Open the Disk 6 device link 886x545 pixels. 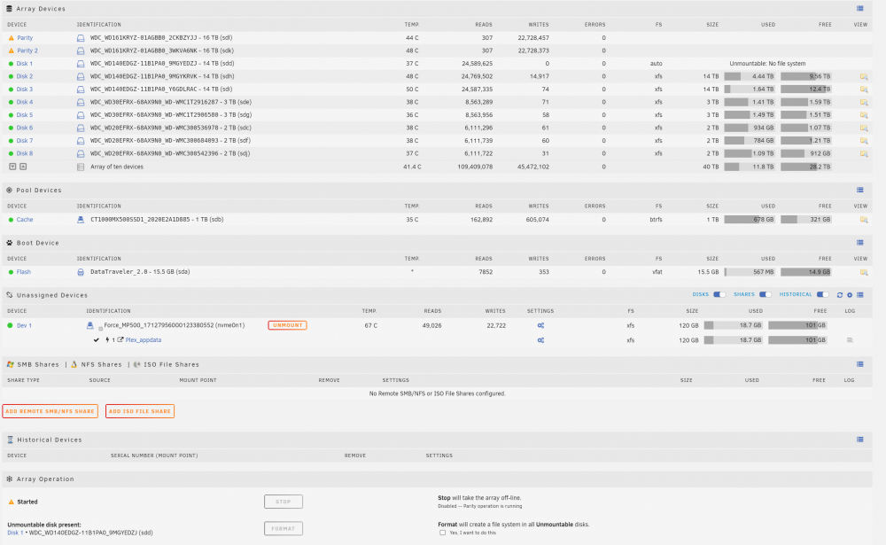pyautogui.click(x=24, y=128)
